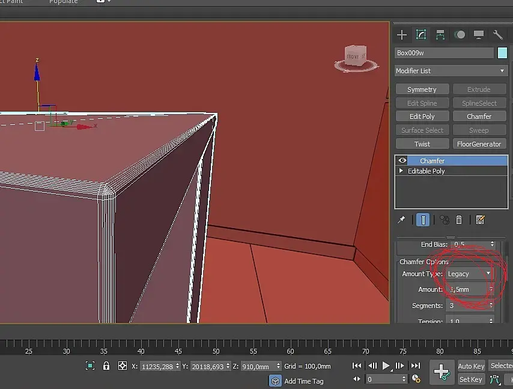Open the Modifier List dropdown
Screen dimensions: 513x389
(x=451, y=71)
